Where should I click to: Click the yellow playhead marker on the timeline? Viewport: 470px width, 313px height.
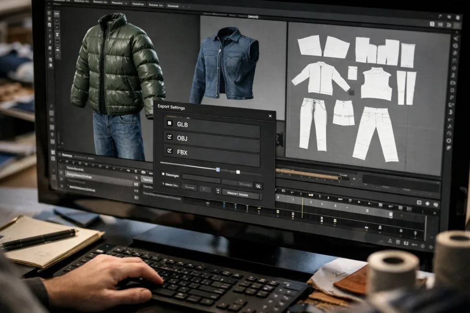click(x=302, y=204)
